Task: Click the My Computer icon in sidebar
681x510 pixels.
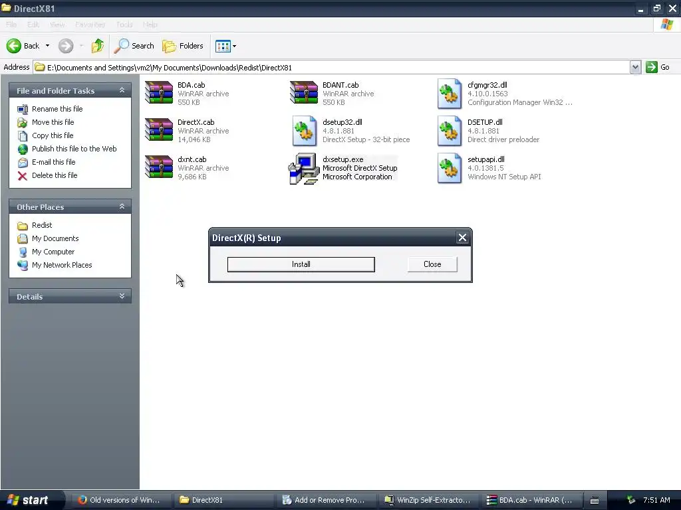Action: [23, 252]
